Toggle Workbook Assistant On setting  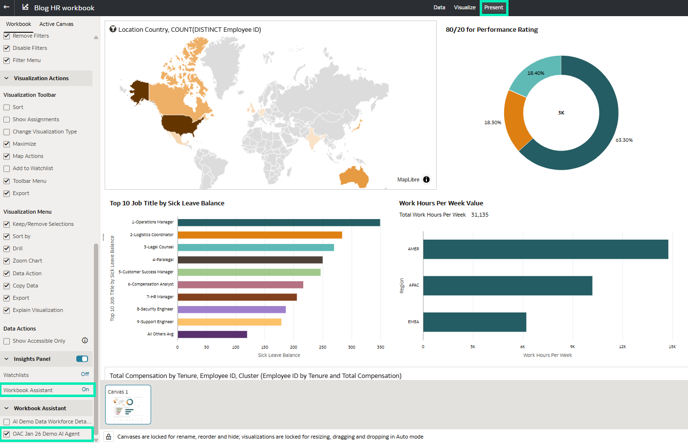coord(85,390)
